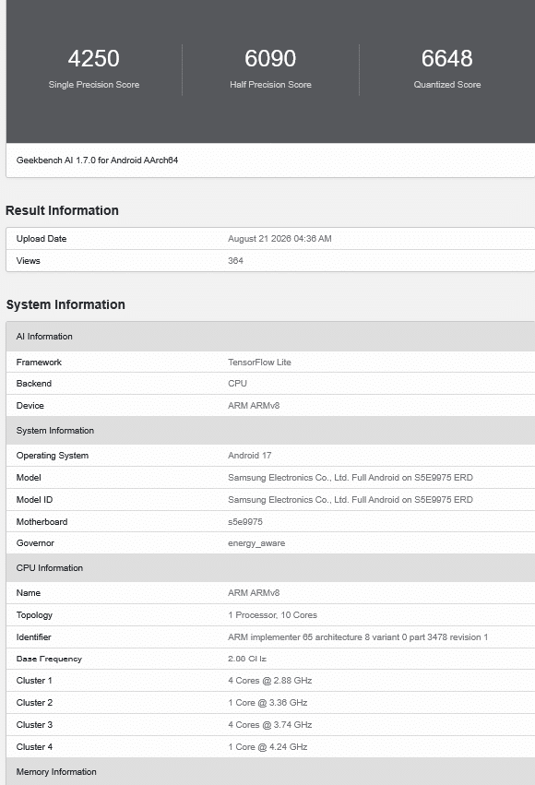This screenshot has height=785, width=535.
Task: Click the Backend label
Action: pos(33,384)
